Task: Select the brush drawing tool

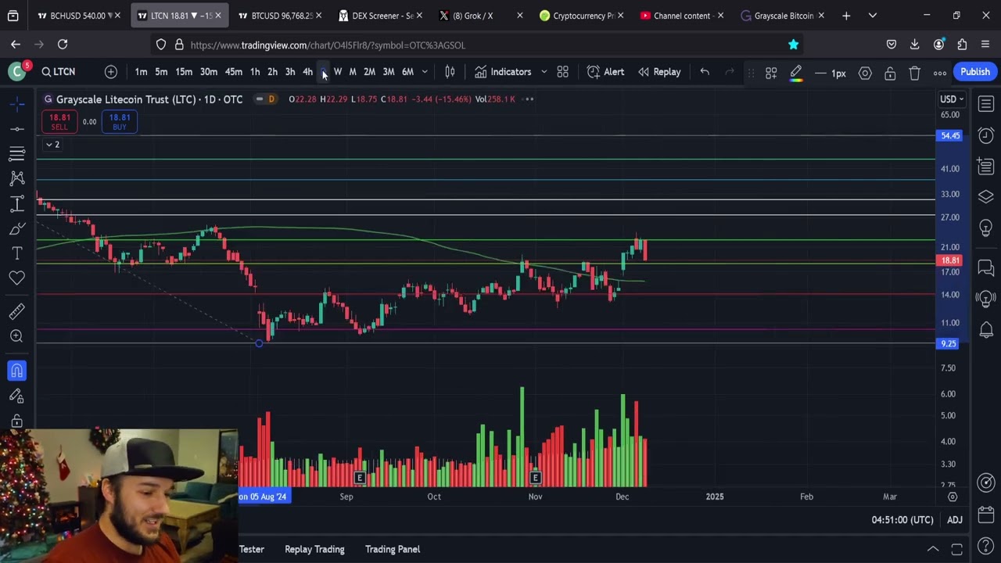Action: (x=16, y=229)
